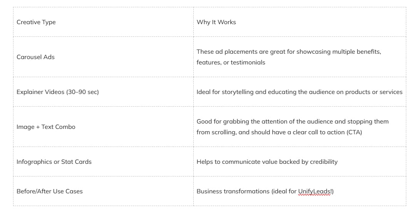Click the 'Good for grabbing the attention' line
This screenshot has width=414, height=211.
(x=293, y=122)
